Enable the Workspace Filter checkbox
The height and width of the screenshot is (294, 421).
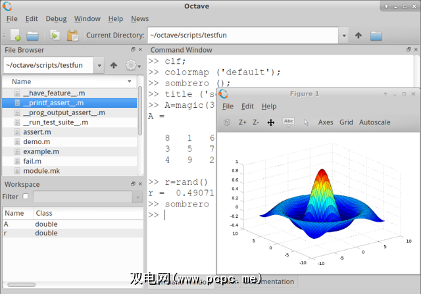click(26, 197)
